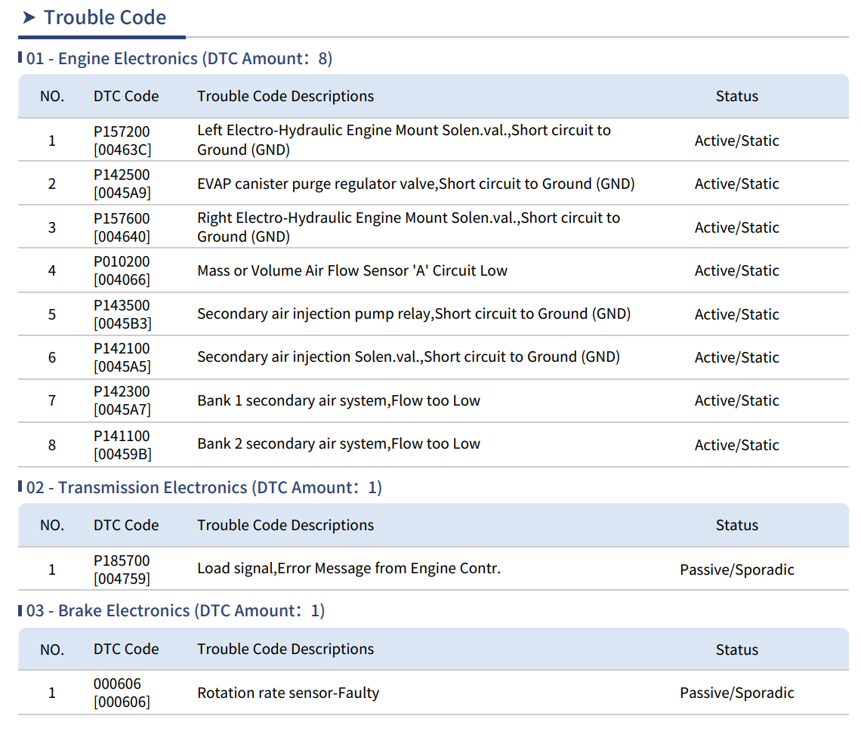Select DTC code P157200
Viewport: 861px width, 750px height.
click(122, 131)
